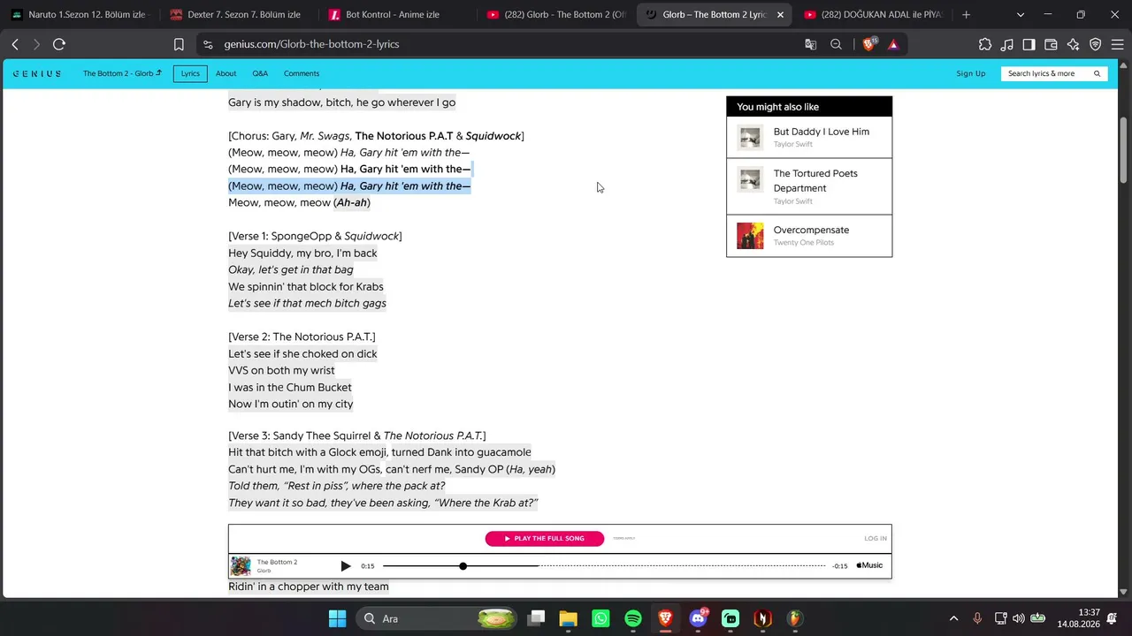The height and width of the screenshot is (636, 1132).
Task: Click lyric 'Now I'm outin' on my city'
Action: pyautogui.click(x=290, y=404)
